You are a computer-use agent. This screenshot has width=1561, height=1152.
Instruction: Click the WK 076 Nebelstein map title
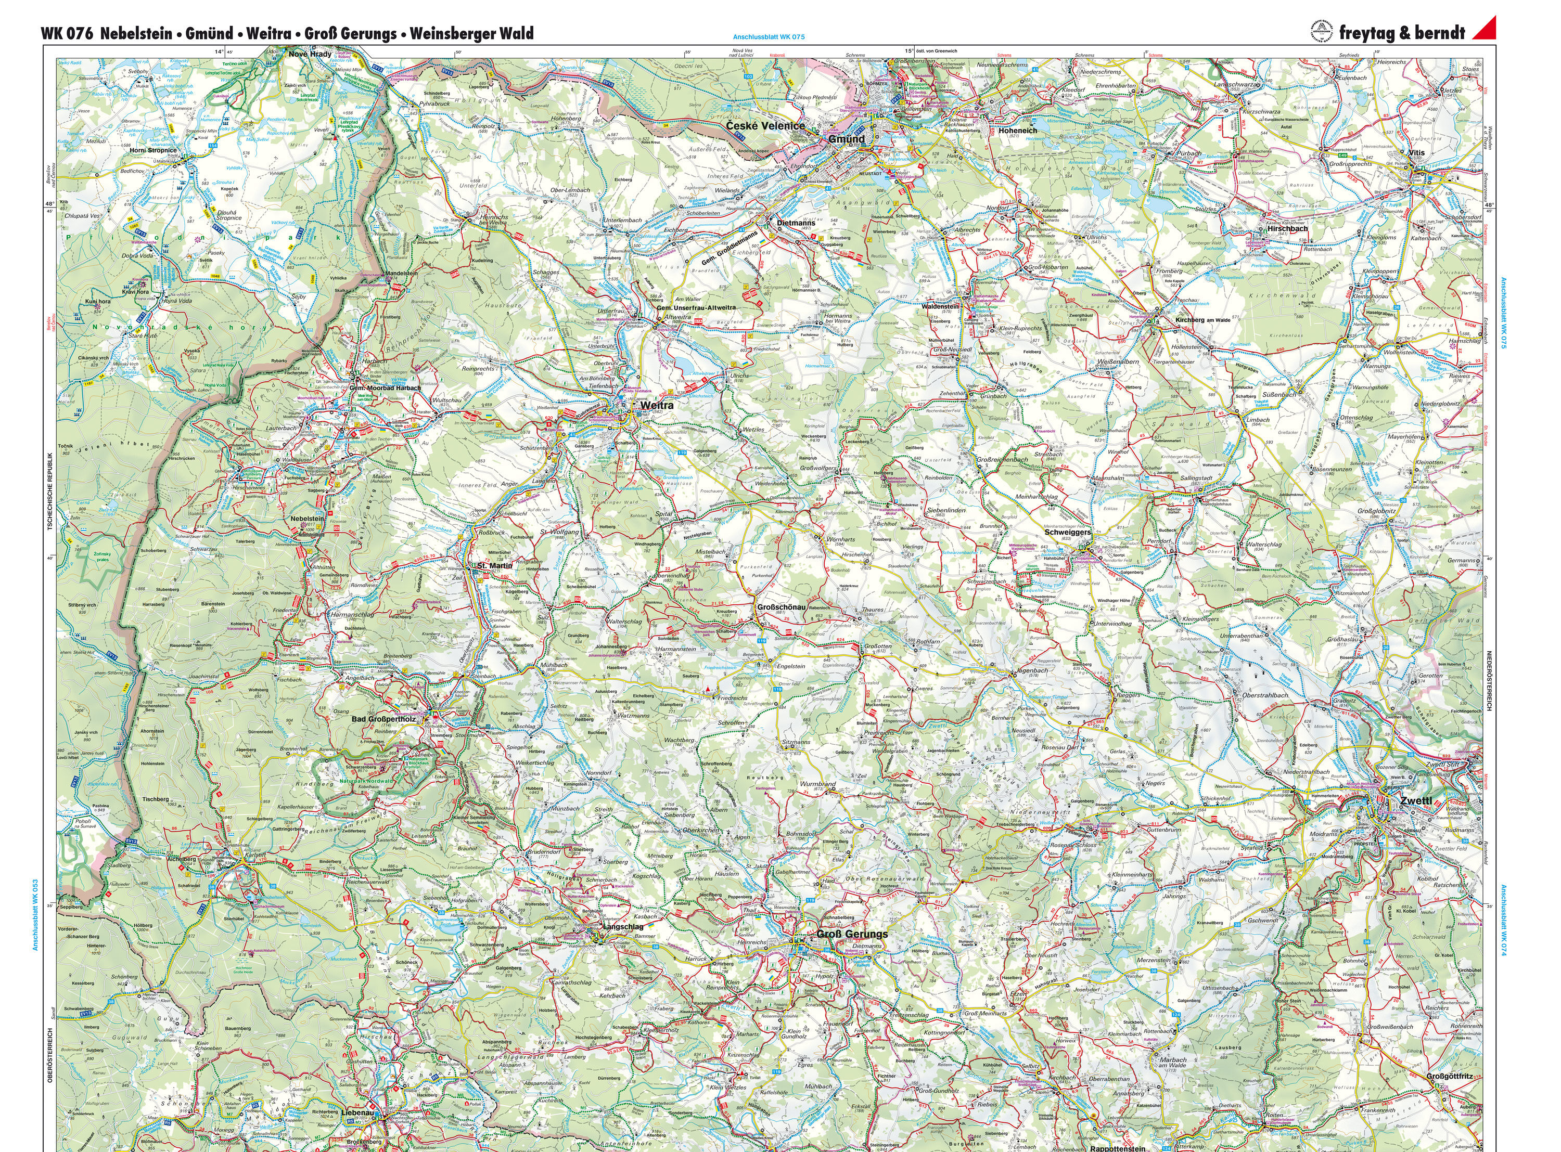coord(287,33)
